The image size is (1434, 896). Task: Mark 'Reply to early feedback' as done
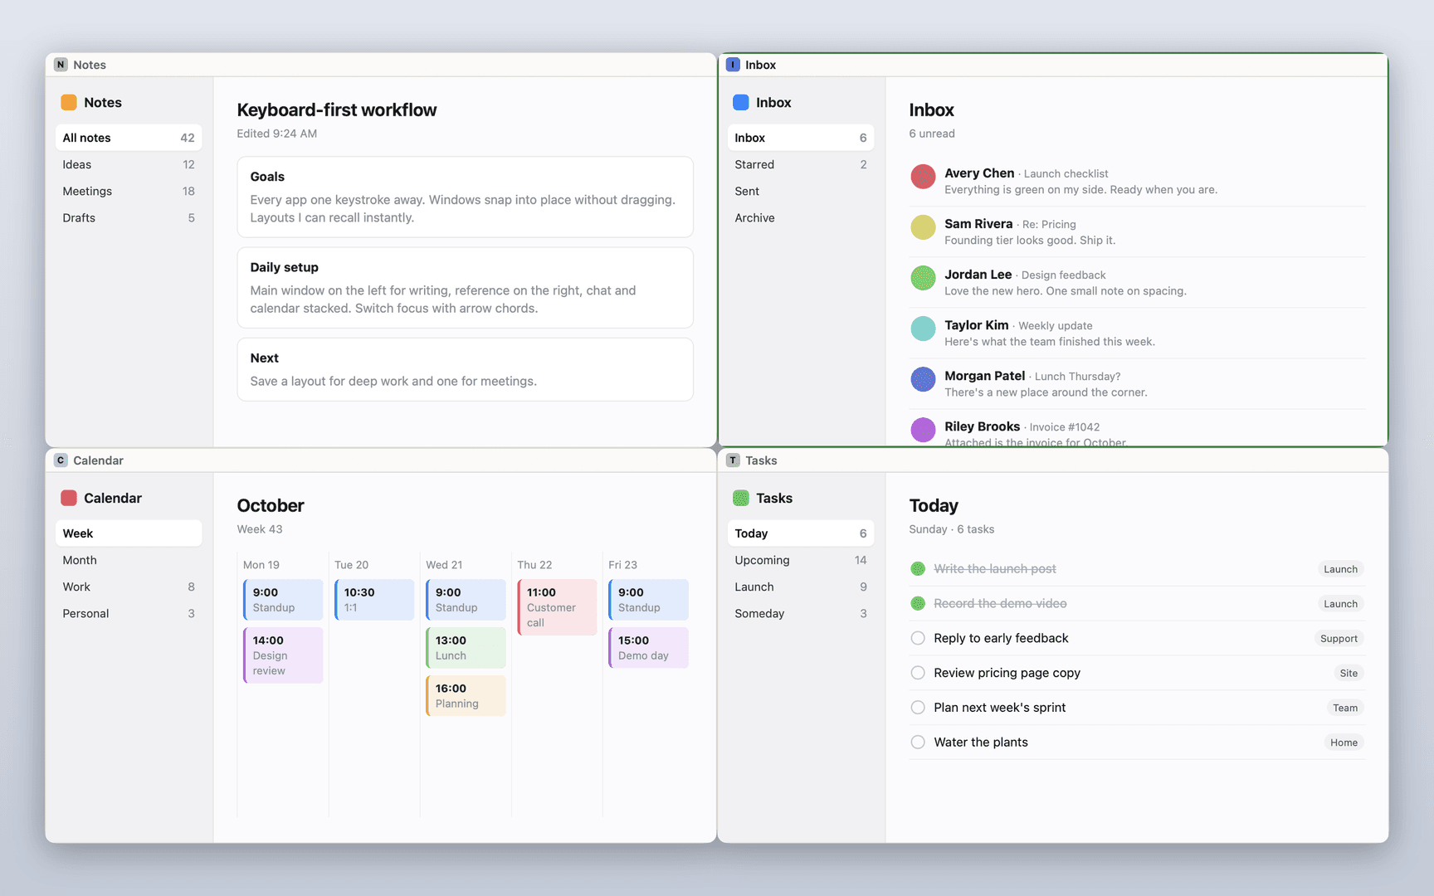point(918,638)
